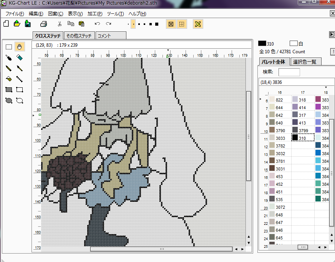Redo the last action
This screenshot has width=335, height=262.
[109, 24]
